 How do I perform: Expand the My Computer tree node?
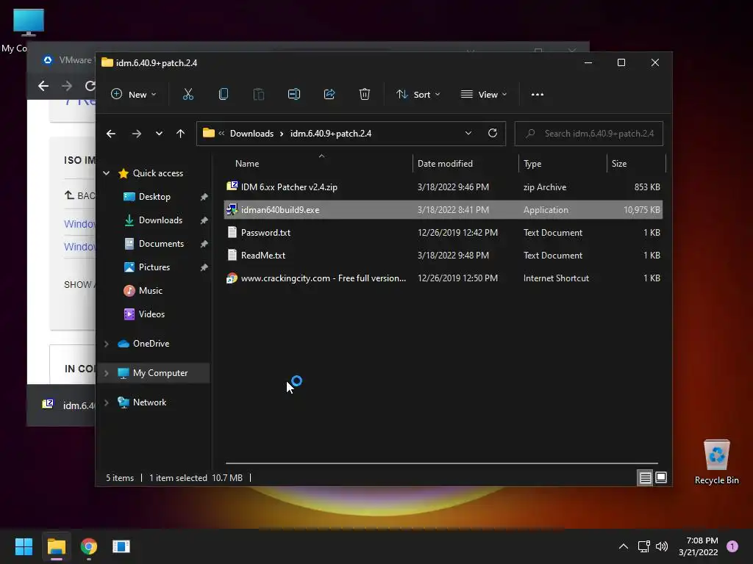[x=106, y=372]
